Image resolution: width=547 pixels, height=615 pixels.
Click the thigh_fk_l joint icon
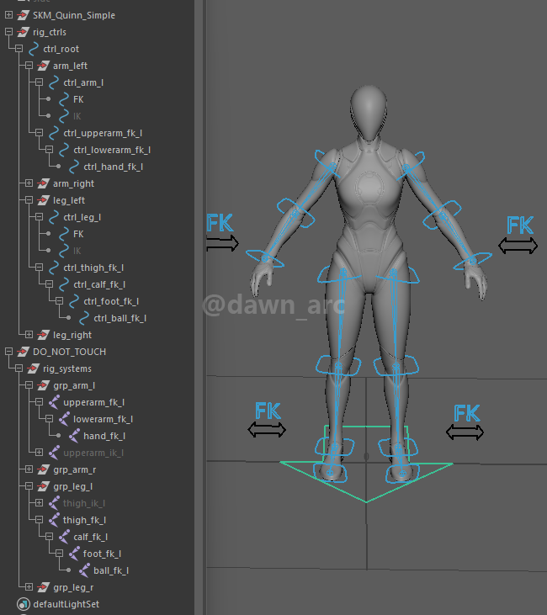[54, 520]
